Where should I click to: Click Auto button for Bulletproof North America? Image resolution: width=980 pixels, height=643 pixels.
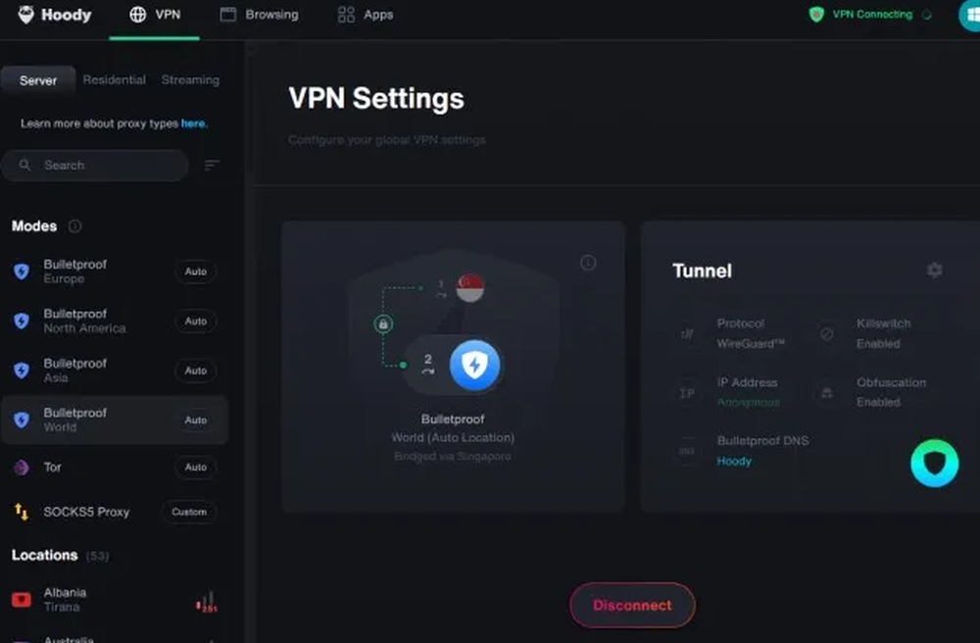click(196, 321)
